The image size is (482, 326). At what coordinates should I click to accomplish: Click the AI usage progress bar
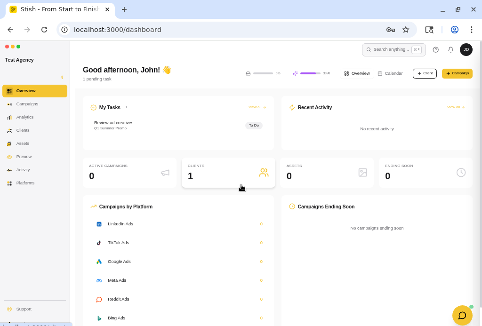point(310,74)
